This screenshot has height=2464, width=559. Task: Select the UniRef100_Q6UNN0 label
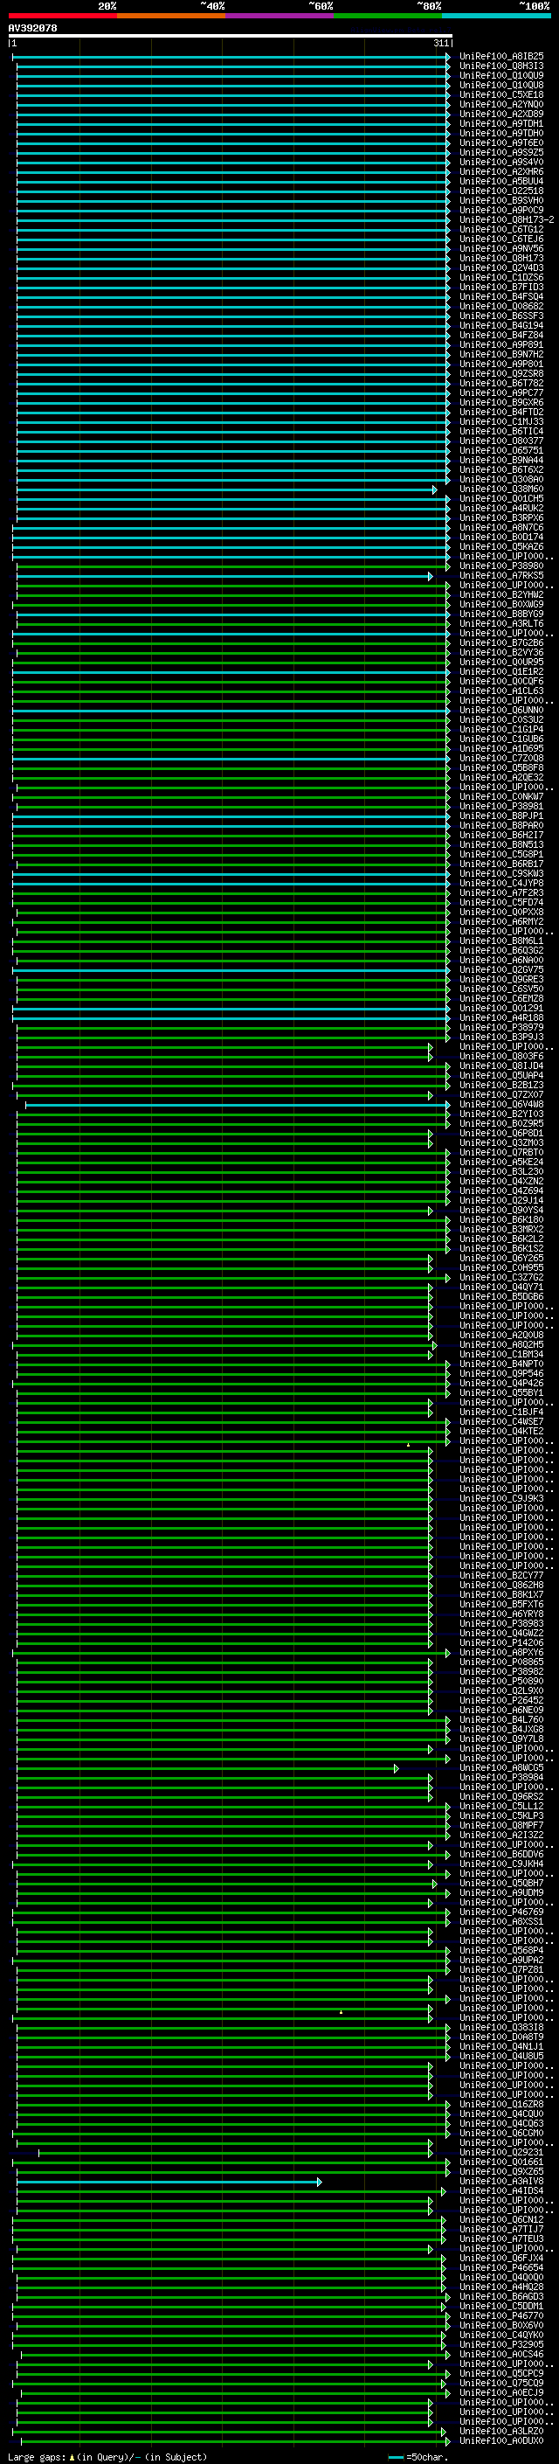[x=501, y=710]
